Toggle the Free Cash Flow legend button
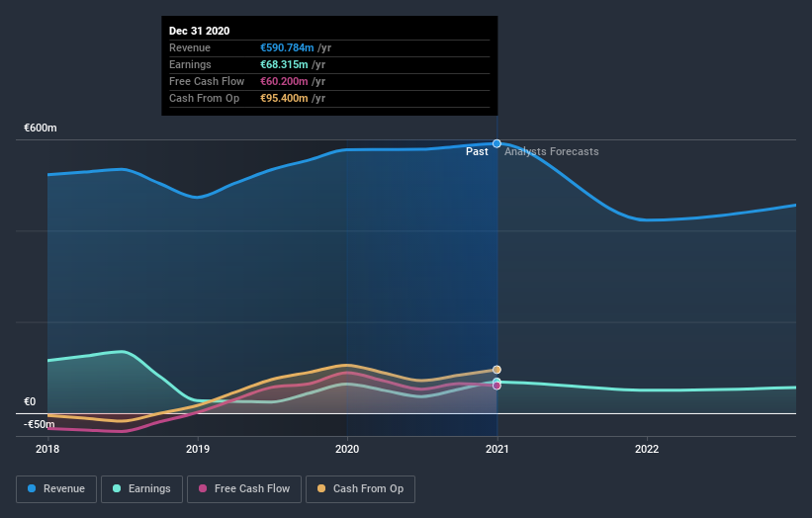Screen dimensions: 812x518 (244, 489)
